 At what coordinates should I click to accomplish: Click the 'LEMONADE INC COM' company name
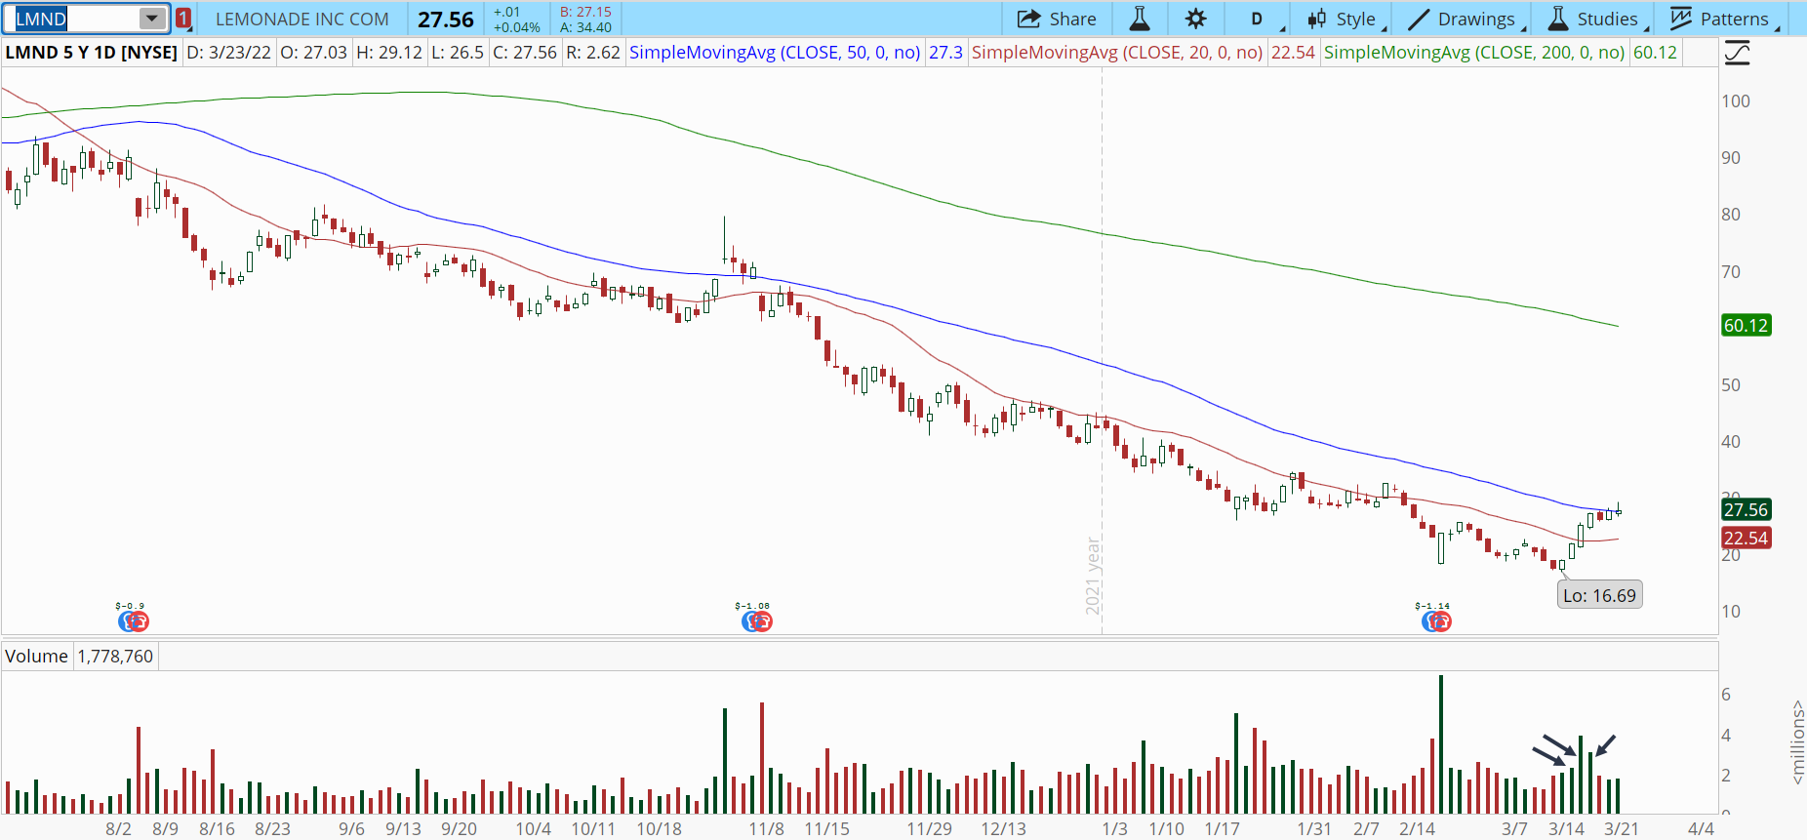coord(302,20)
